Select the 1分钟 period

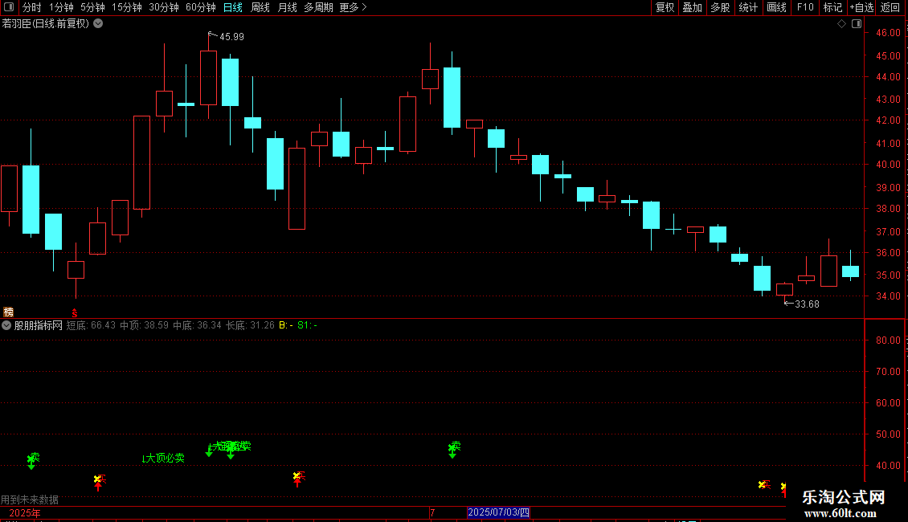click(x=61, y=7)
